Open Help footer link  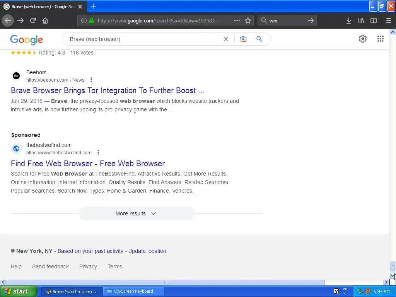point(16,266)
